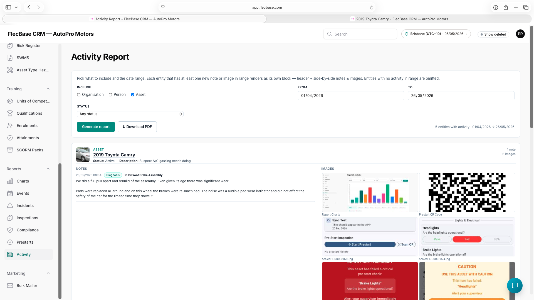Open Risk Register sidebar icon

10,46
